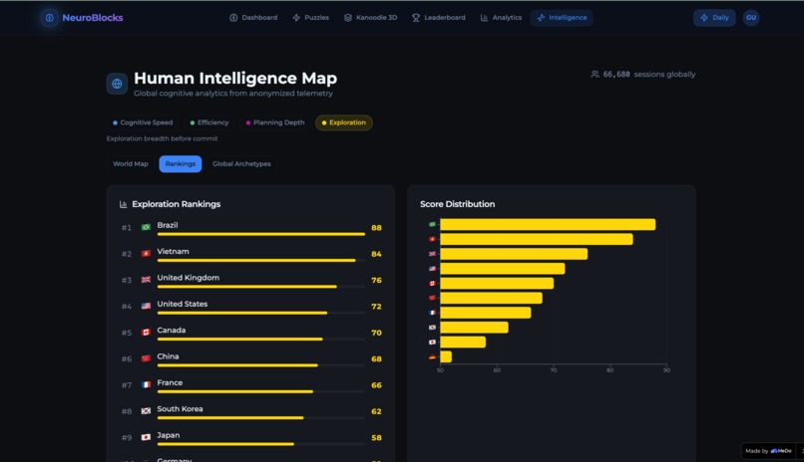Click the United States country name
Viewport: 804px width, 462px height.
(x=182, y=304)
